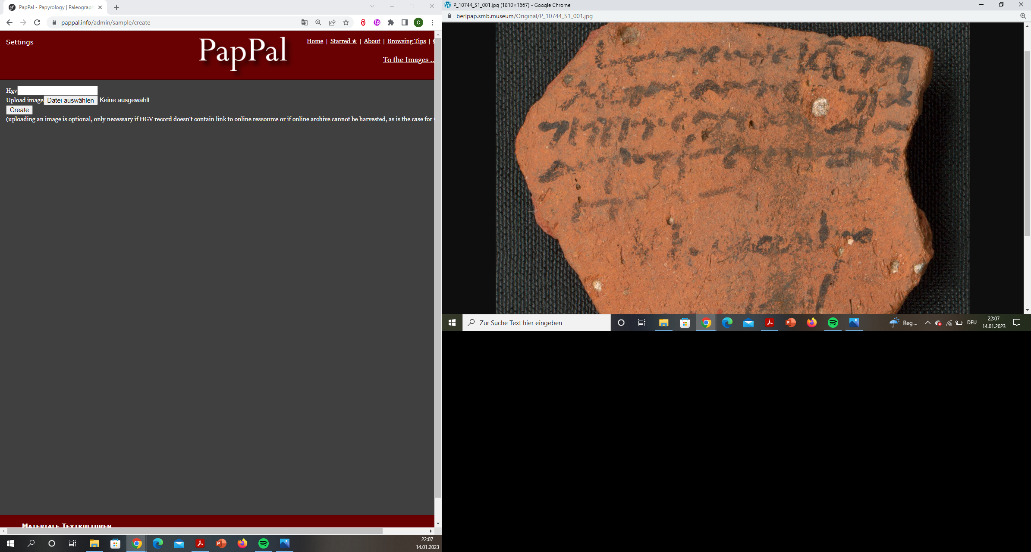Open the notification center icon
Image resolution: width=1031 pixels, height=552 pixels.
point(1017,323)
